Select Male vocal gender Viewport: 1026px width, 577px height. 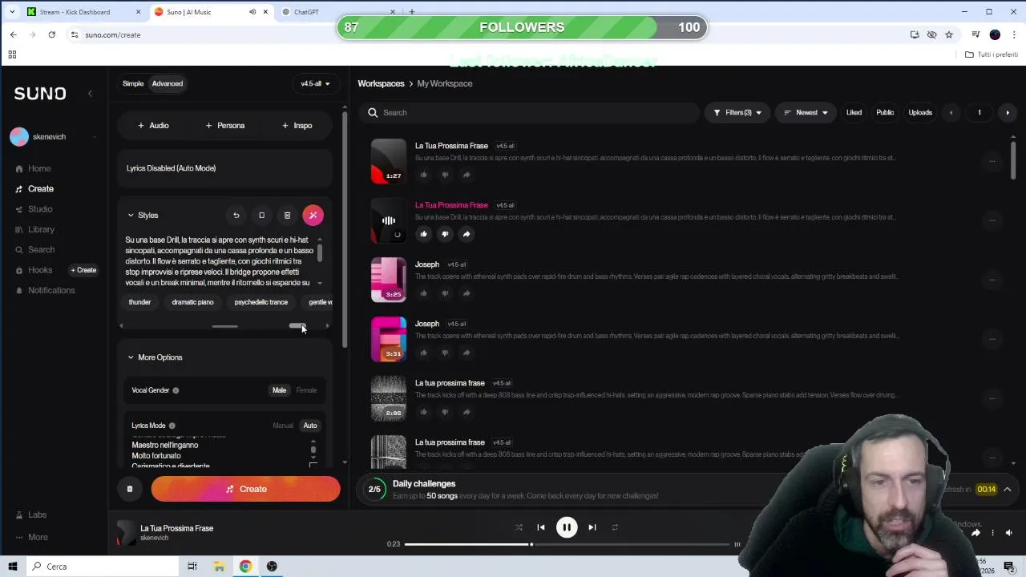pyautogui.click(x=279, y=390)
